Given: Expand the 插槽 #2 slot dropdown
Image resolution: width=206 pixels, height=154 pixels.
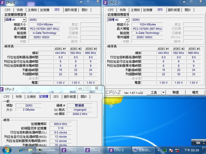Looking at the screenshot, I should (127, 20).
